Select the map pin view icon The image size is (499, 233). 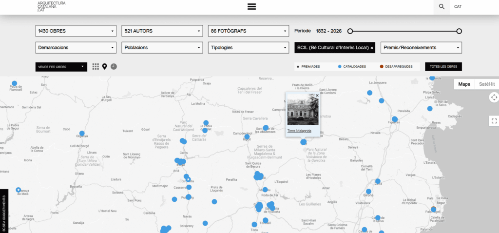[104, 66]
